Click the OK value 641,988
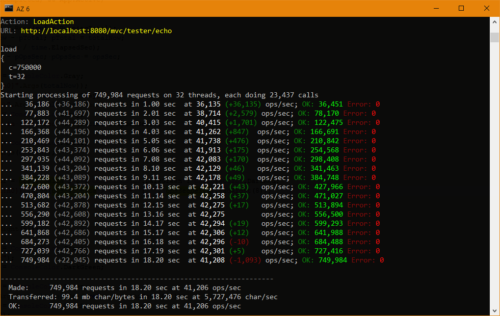Viewport: 500px width, 316px height. point(328,233)
